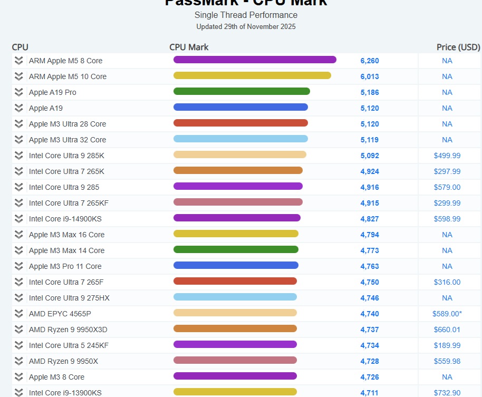The width and height of the screenshot is (482, 397).
Task: Expand the Apple M3 Max 16 Core row
Action: click(x=19, y=235)
